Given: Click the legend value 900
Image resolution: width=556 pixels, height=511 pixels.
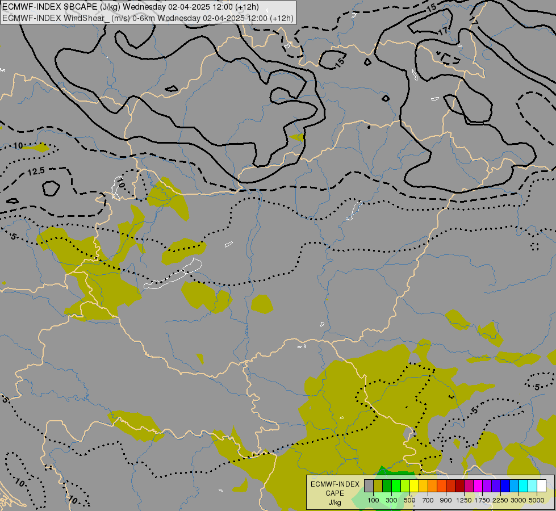Looking at the screenshot, I should [446, 500].
